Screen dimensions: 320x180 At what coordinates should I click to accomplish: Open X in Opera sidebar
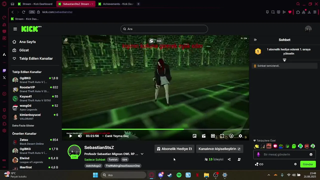4,78
